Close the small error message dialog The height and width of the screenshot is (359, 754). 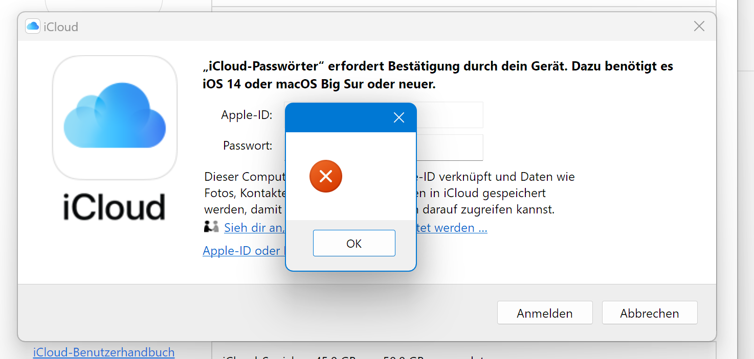398,118
